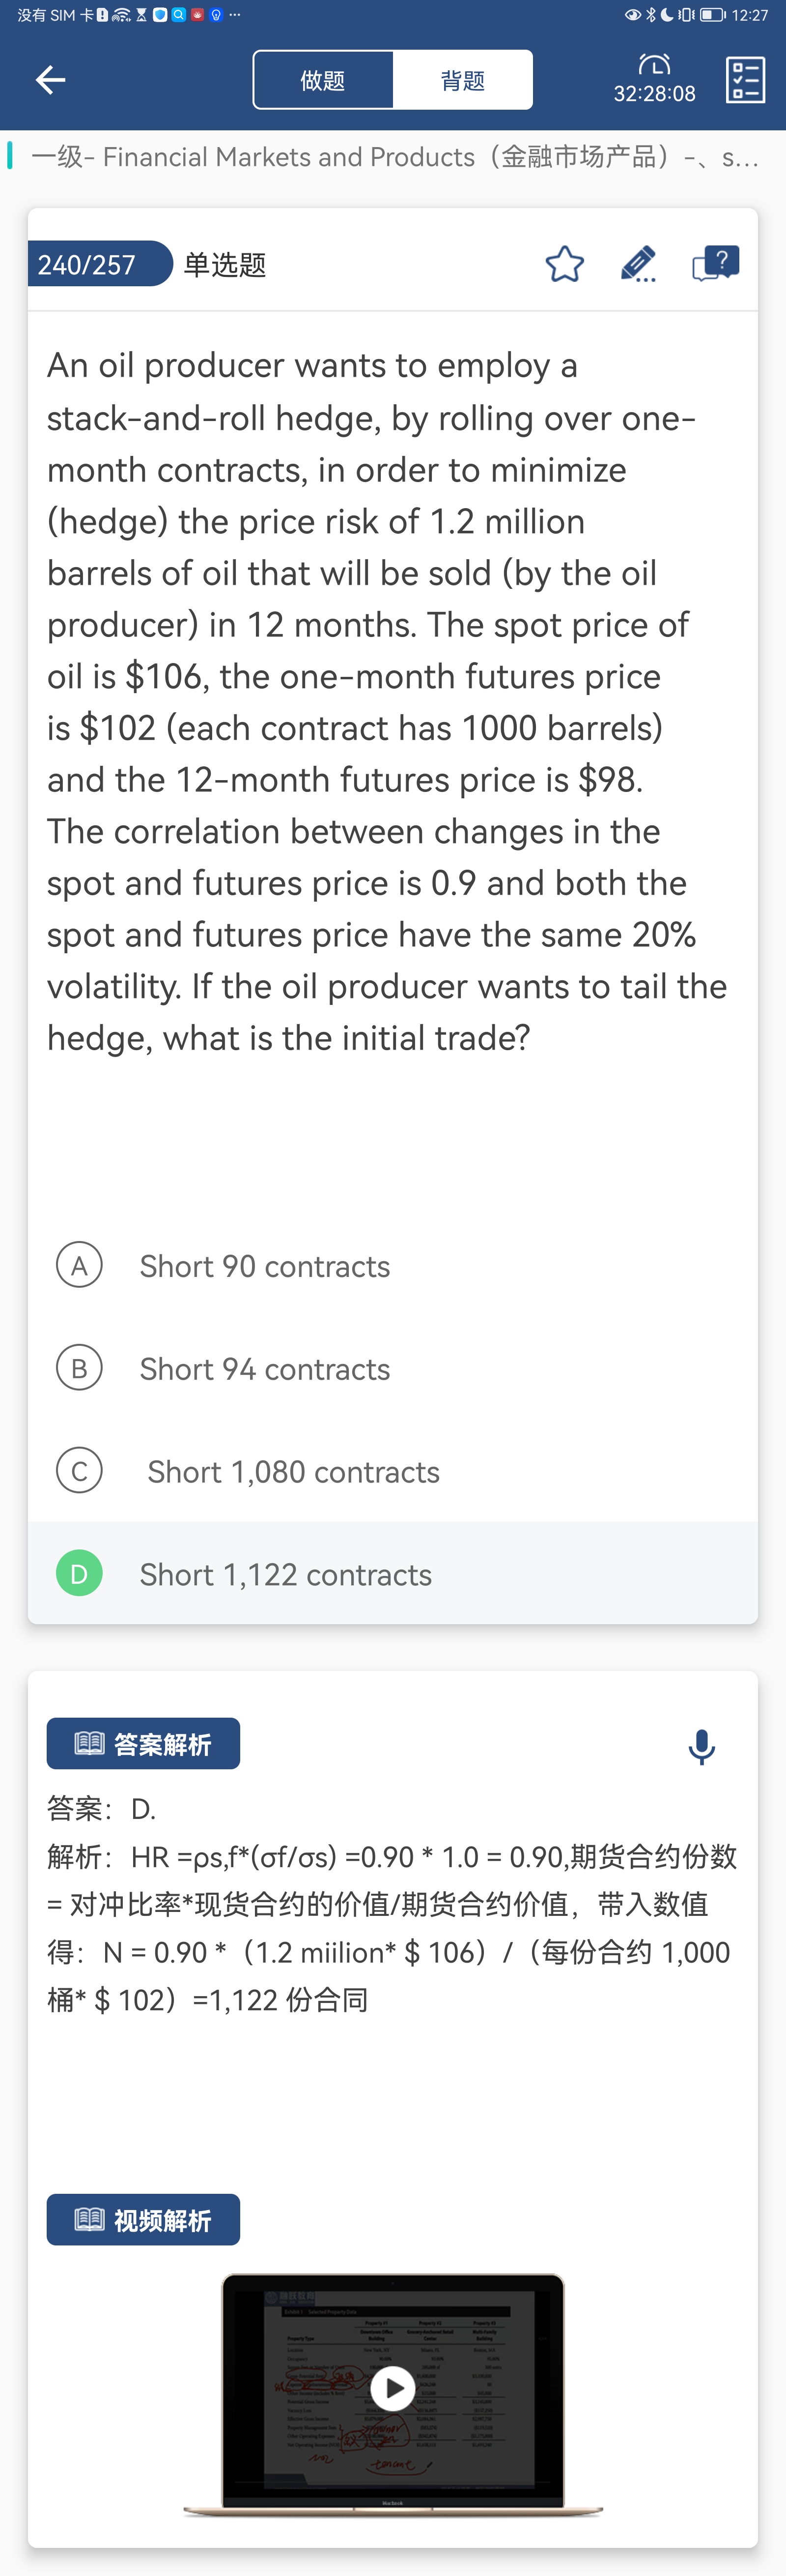The height and width of the screenshot is (2576, 786).
Task: Tap the back arrow icon
Action: click(50, 80)
